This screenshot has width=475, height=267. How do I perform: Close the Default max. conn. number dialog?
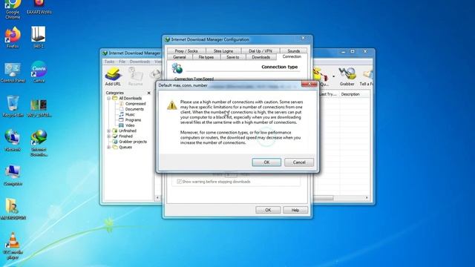309,85
